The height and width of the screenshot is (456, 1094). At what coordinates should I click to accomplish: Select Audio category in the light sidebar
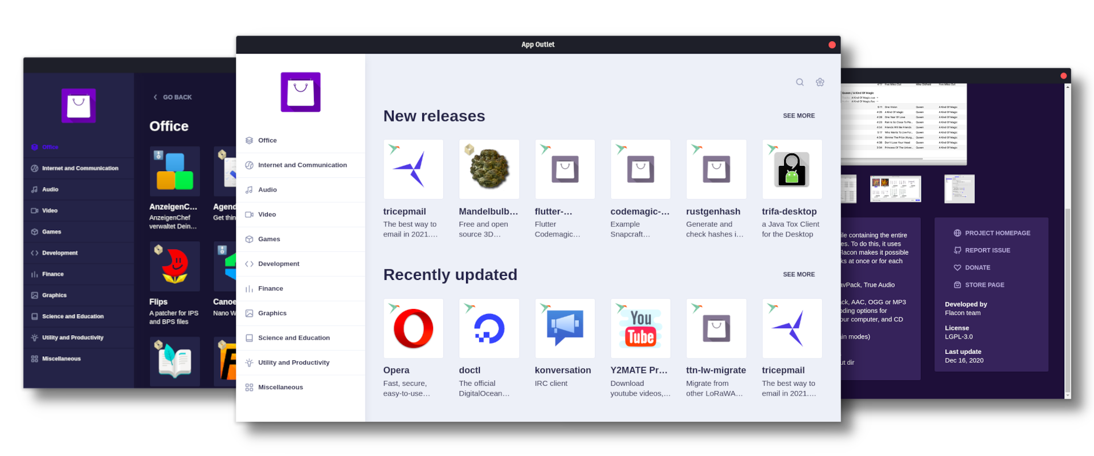click(301, 190)
